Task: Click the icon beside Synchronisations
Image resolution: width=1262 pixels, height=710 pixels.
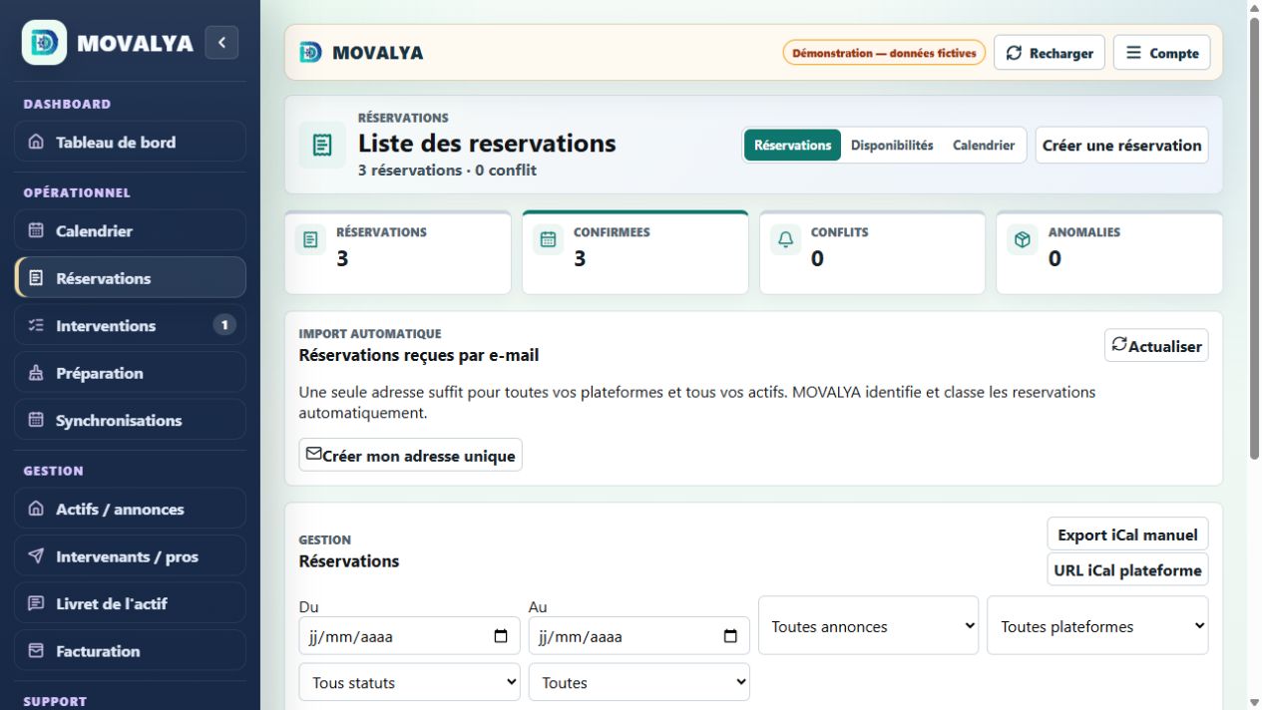Action: click(x=36, y=420)
